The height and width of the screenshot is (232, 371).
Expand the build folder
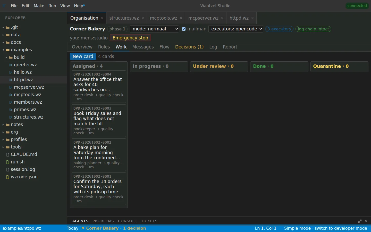coord(6,57)
